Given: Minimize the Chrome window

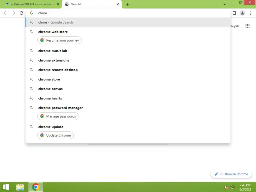Looking at the screenshot, I should pyautogui.click(x=234, y=2).
